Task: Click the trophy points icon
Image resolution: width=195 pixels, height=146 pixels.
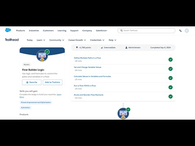Action: (x=77, y=47)
